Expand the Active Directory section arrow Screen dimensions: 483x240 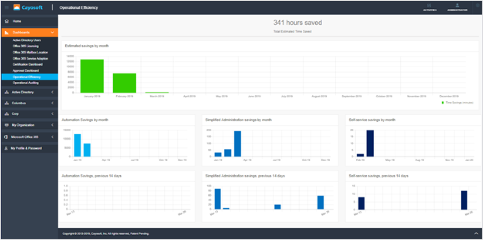pyautogui.click(x=52, y=92)
